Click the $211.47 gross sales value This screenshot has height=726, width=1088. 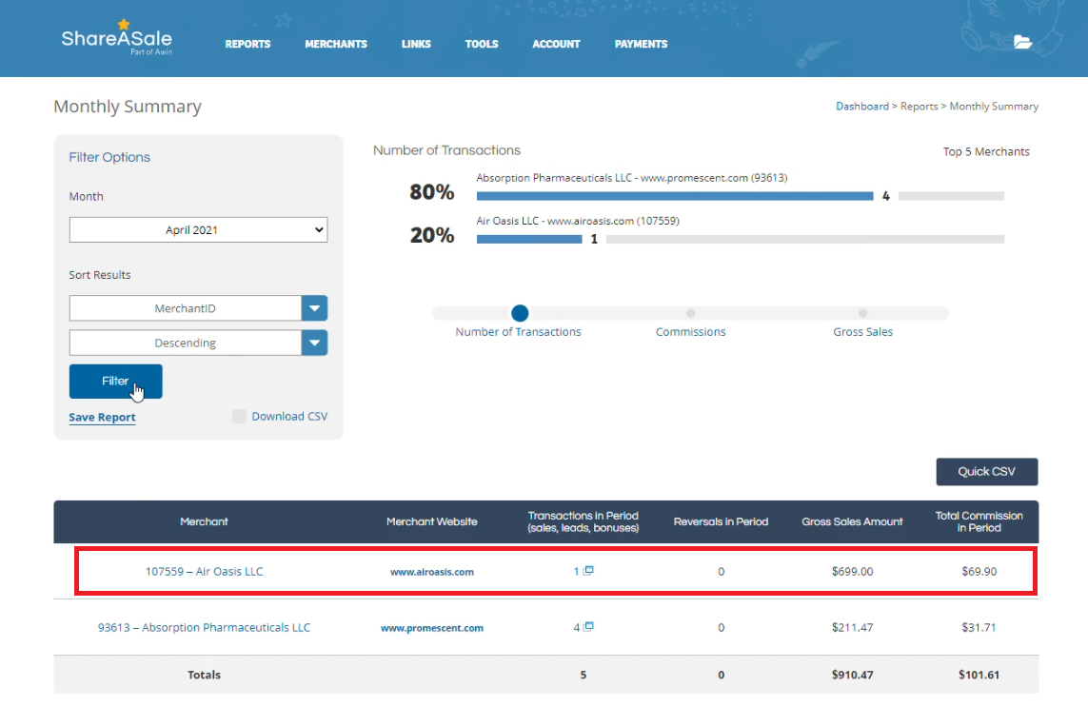pos(852,628)
